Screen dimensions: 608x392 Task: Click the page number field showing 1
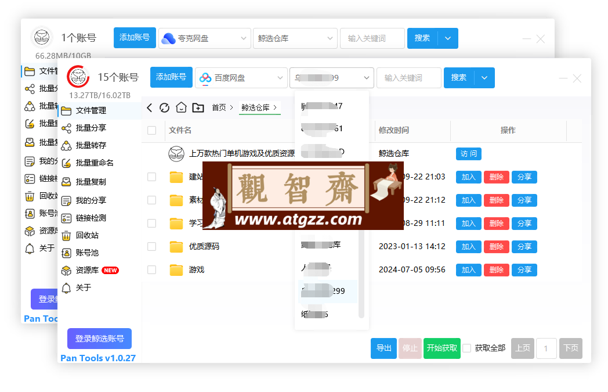(x=547, y=348)
